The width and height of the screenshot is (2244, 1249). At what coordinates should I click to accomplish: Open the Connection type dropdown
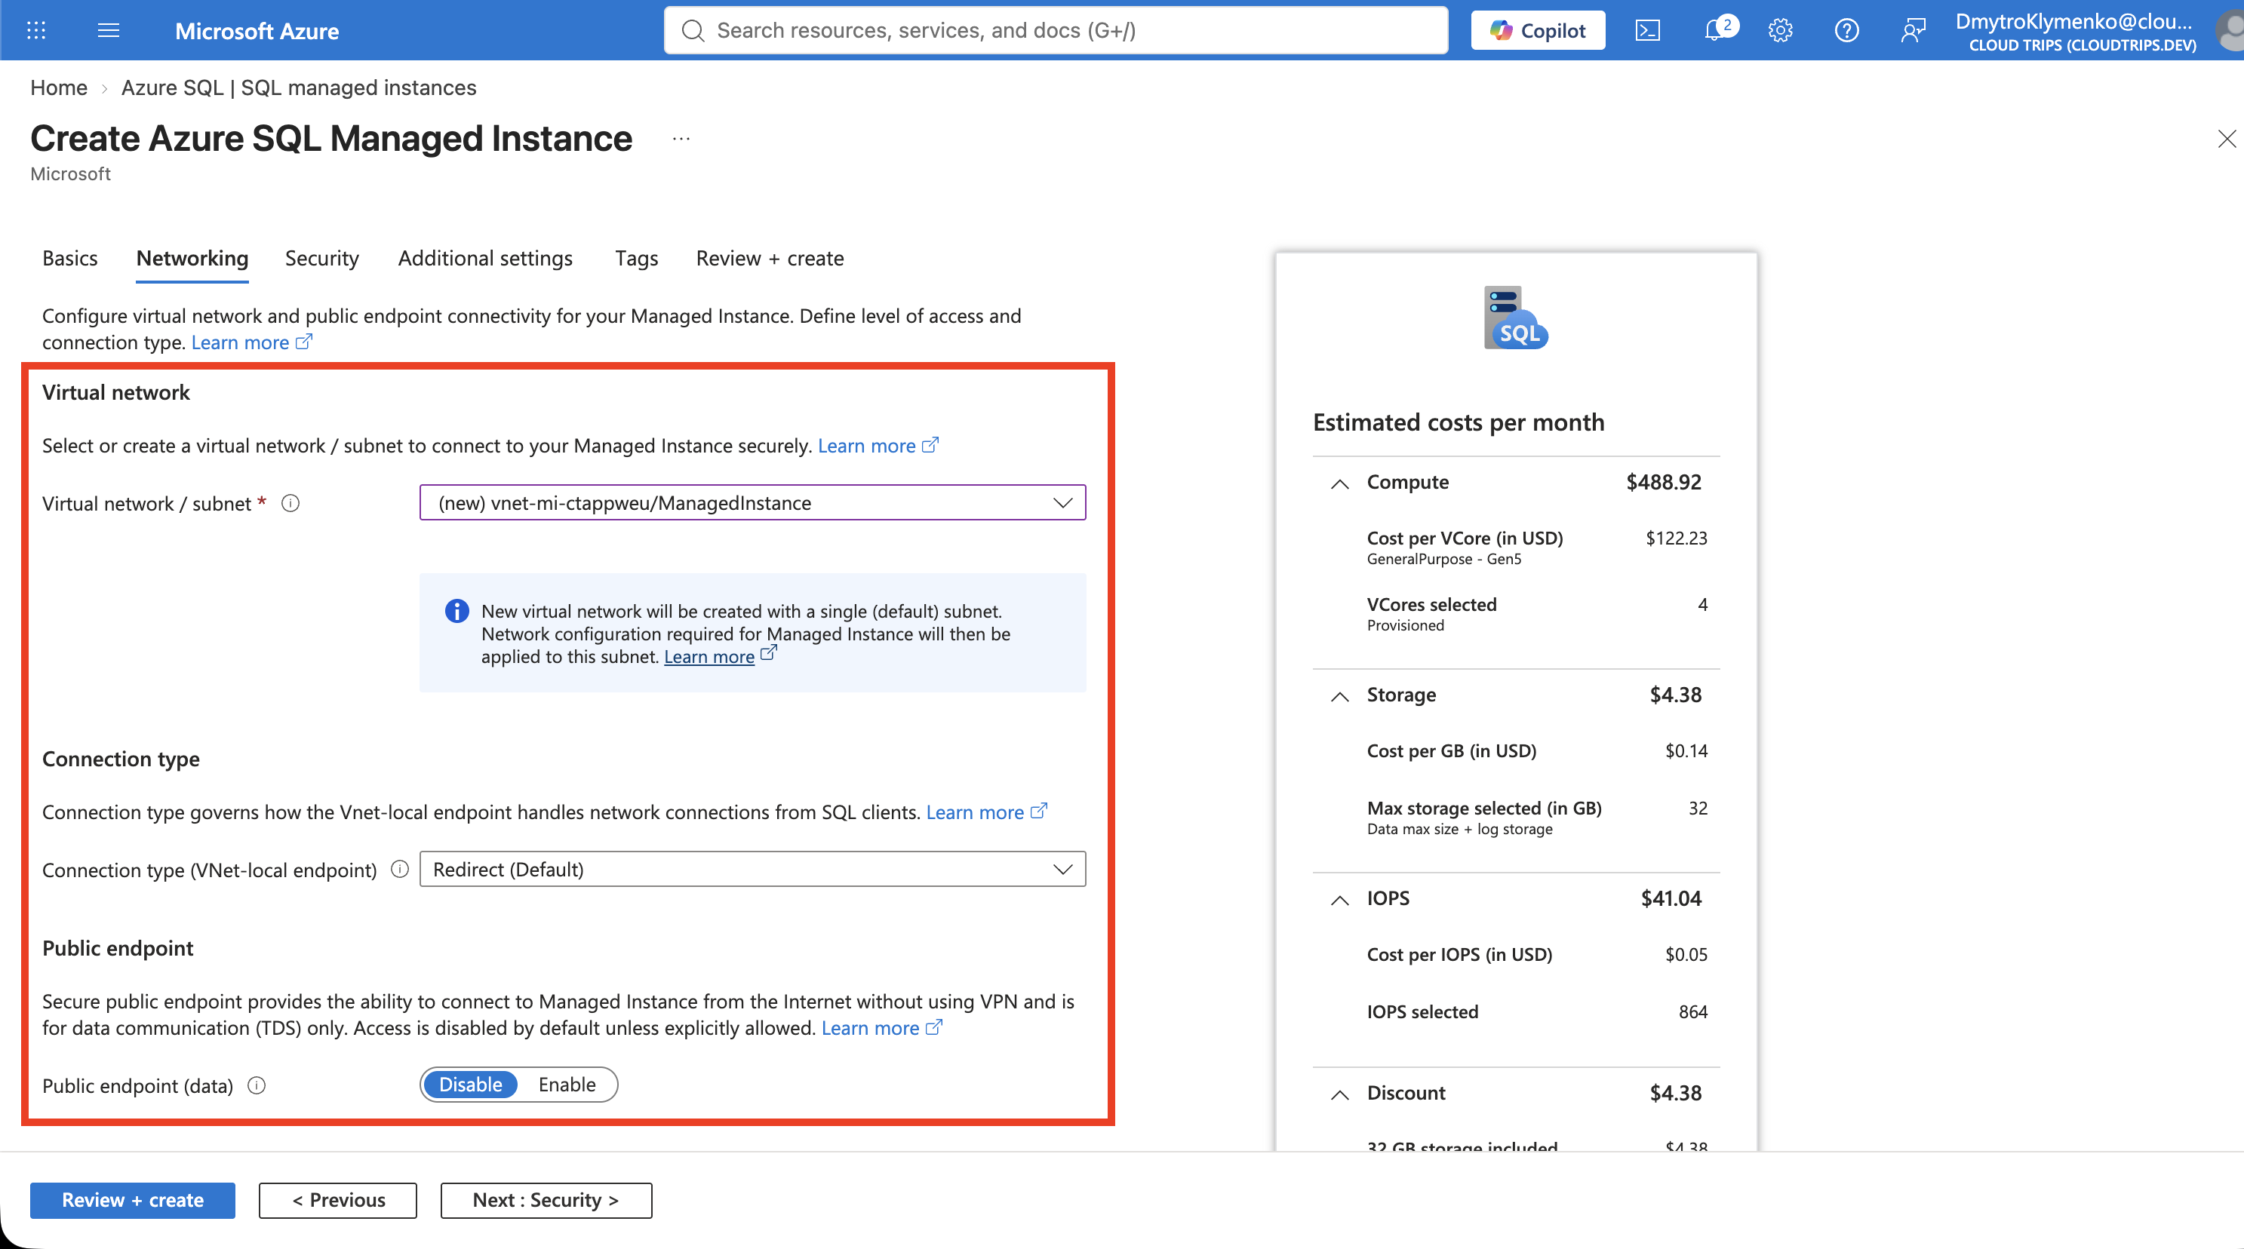coord(752,870)
